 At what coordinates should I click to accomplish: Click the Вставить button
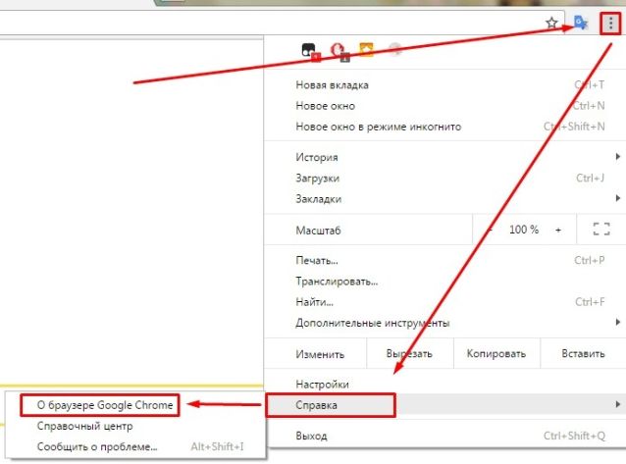coord(583,354)
